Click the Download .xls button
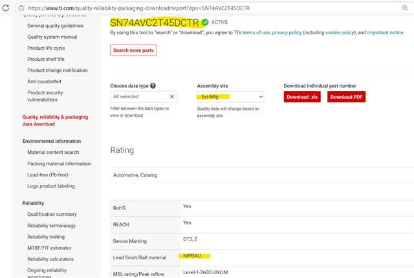The image size is (414, 278). (302, 97)
